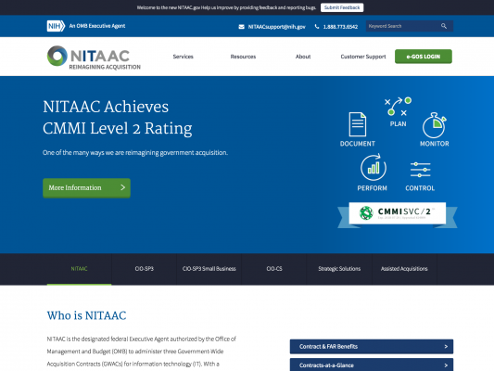The width and height of the screenshot is (494, 371).
Task: Click 'One of the many ways' subtitle text
Action: click(135, 153)
